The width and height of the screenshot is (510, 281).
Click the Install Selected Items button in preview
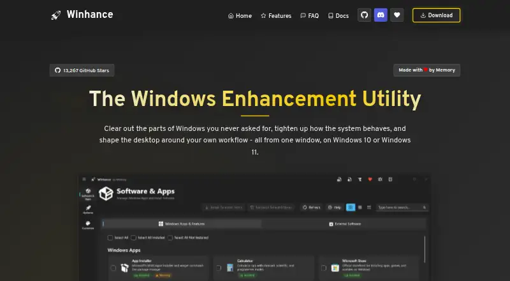(x=224, y=208)
